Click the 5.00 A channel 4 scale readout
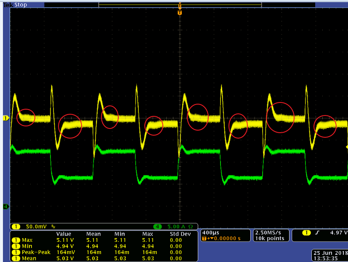 tap(176, 227)
